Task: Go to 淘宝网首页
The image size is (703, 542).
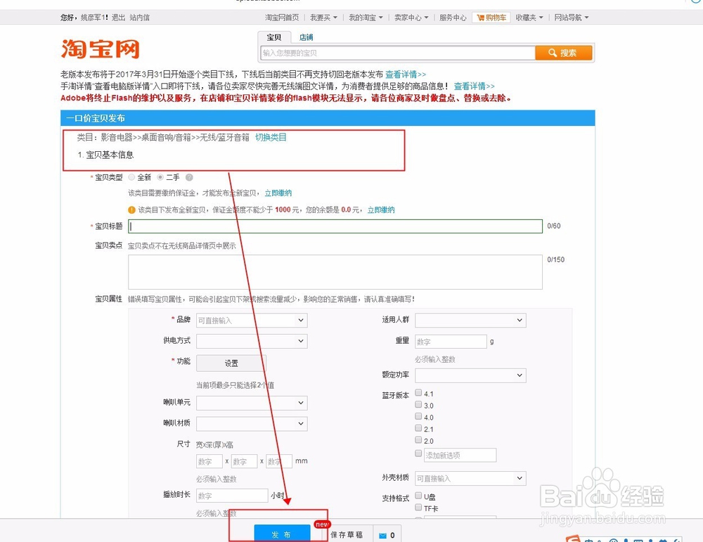Action: point(282,18)
